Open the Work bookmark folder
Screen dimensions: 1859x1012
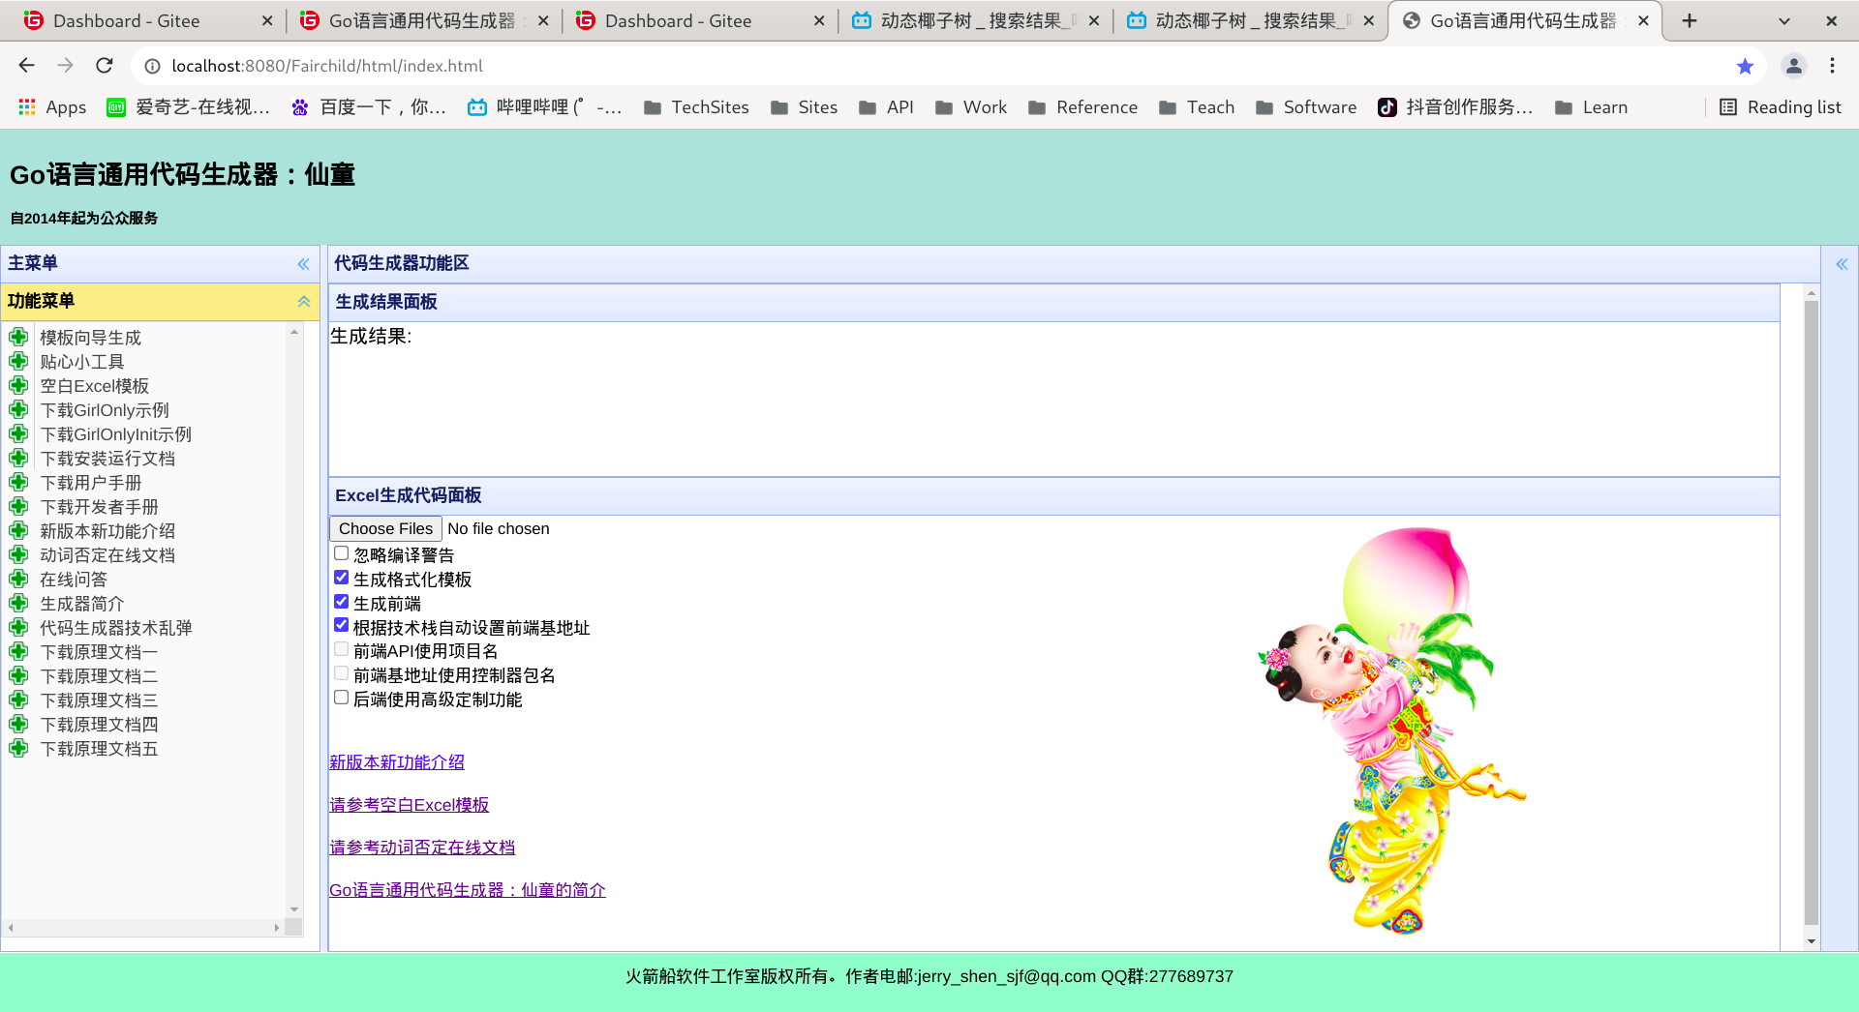point(971,107)
